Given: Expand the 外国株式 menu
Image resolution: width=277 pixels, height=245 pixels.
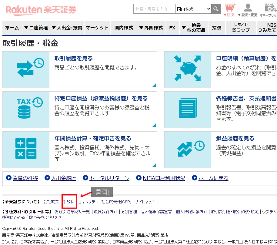Looking at the screenshot, I should click(x=151, y=28).
